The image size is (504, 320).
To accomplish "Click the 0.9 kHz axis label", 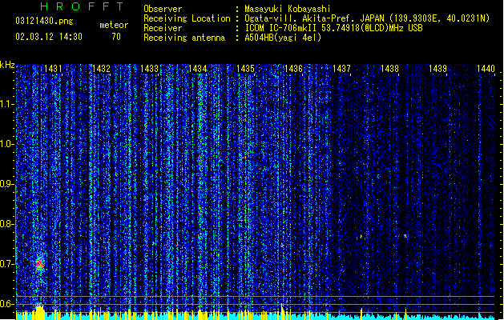I will [x=6, y=184].
